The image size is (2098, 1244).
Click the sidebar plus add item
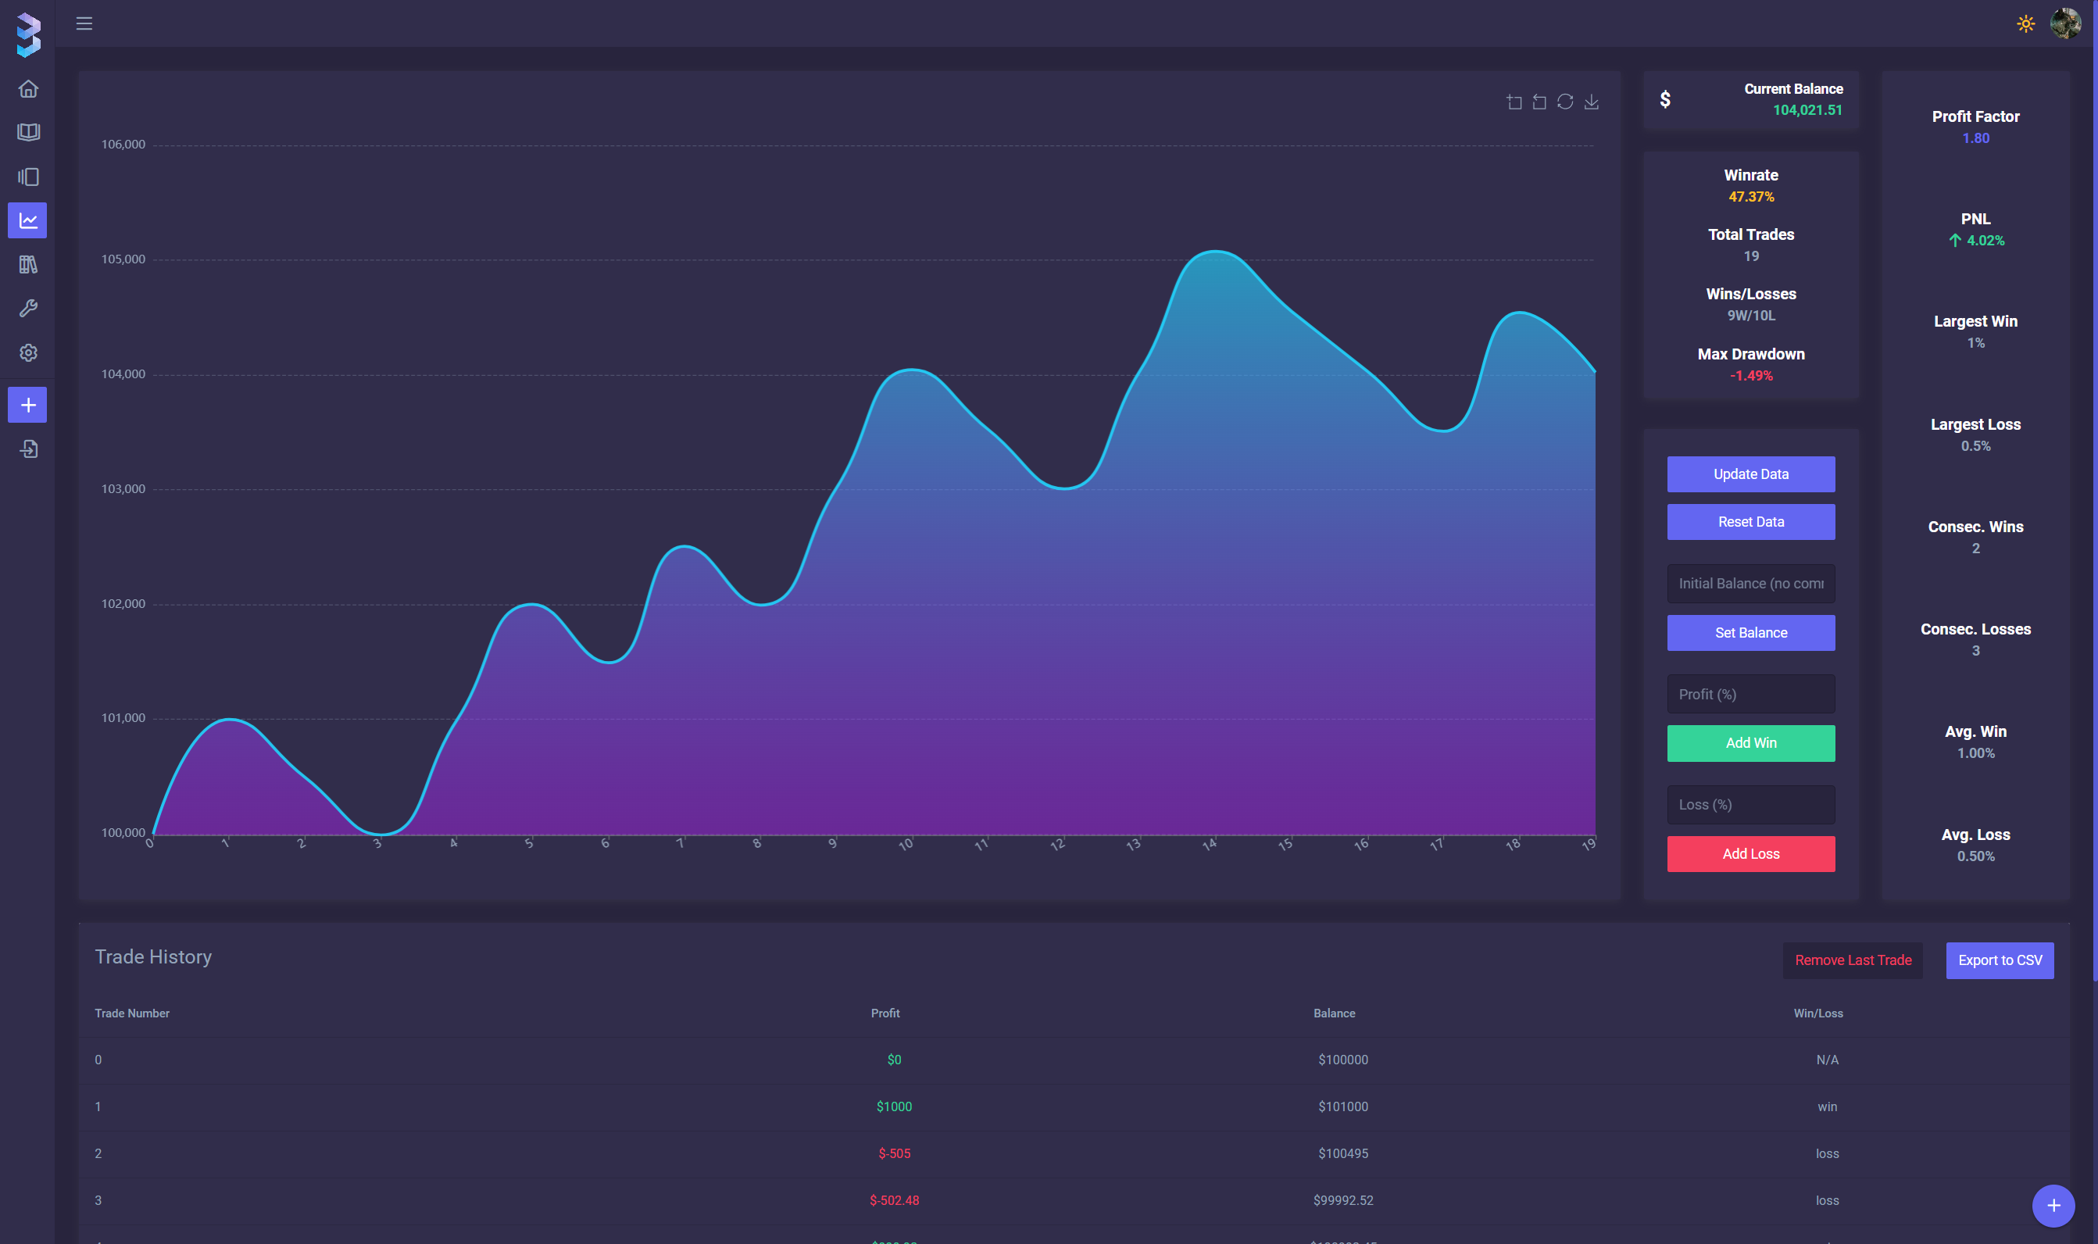click(28, 405)
